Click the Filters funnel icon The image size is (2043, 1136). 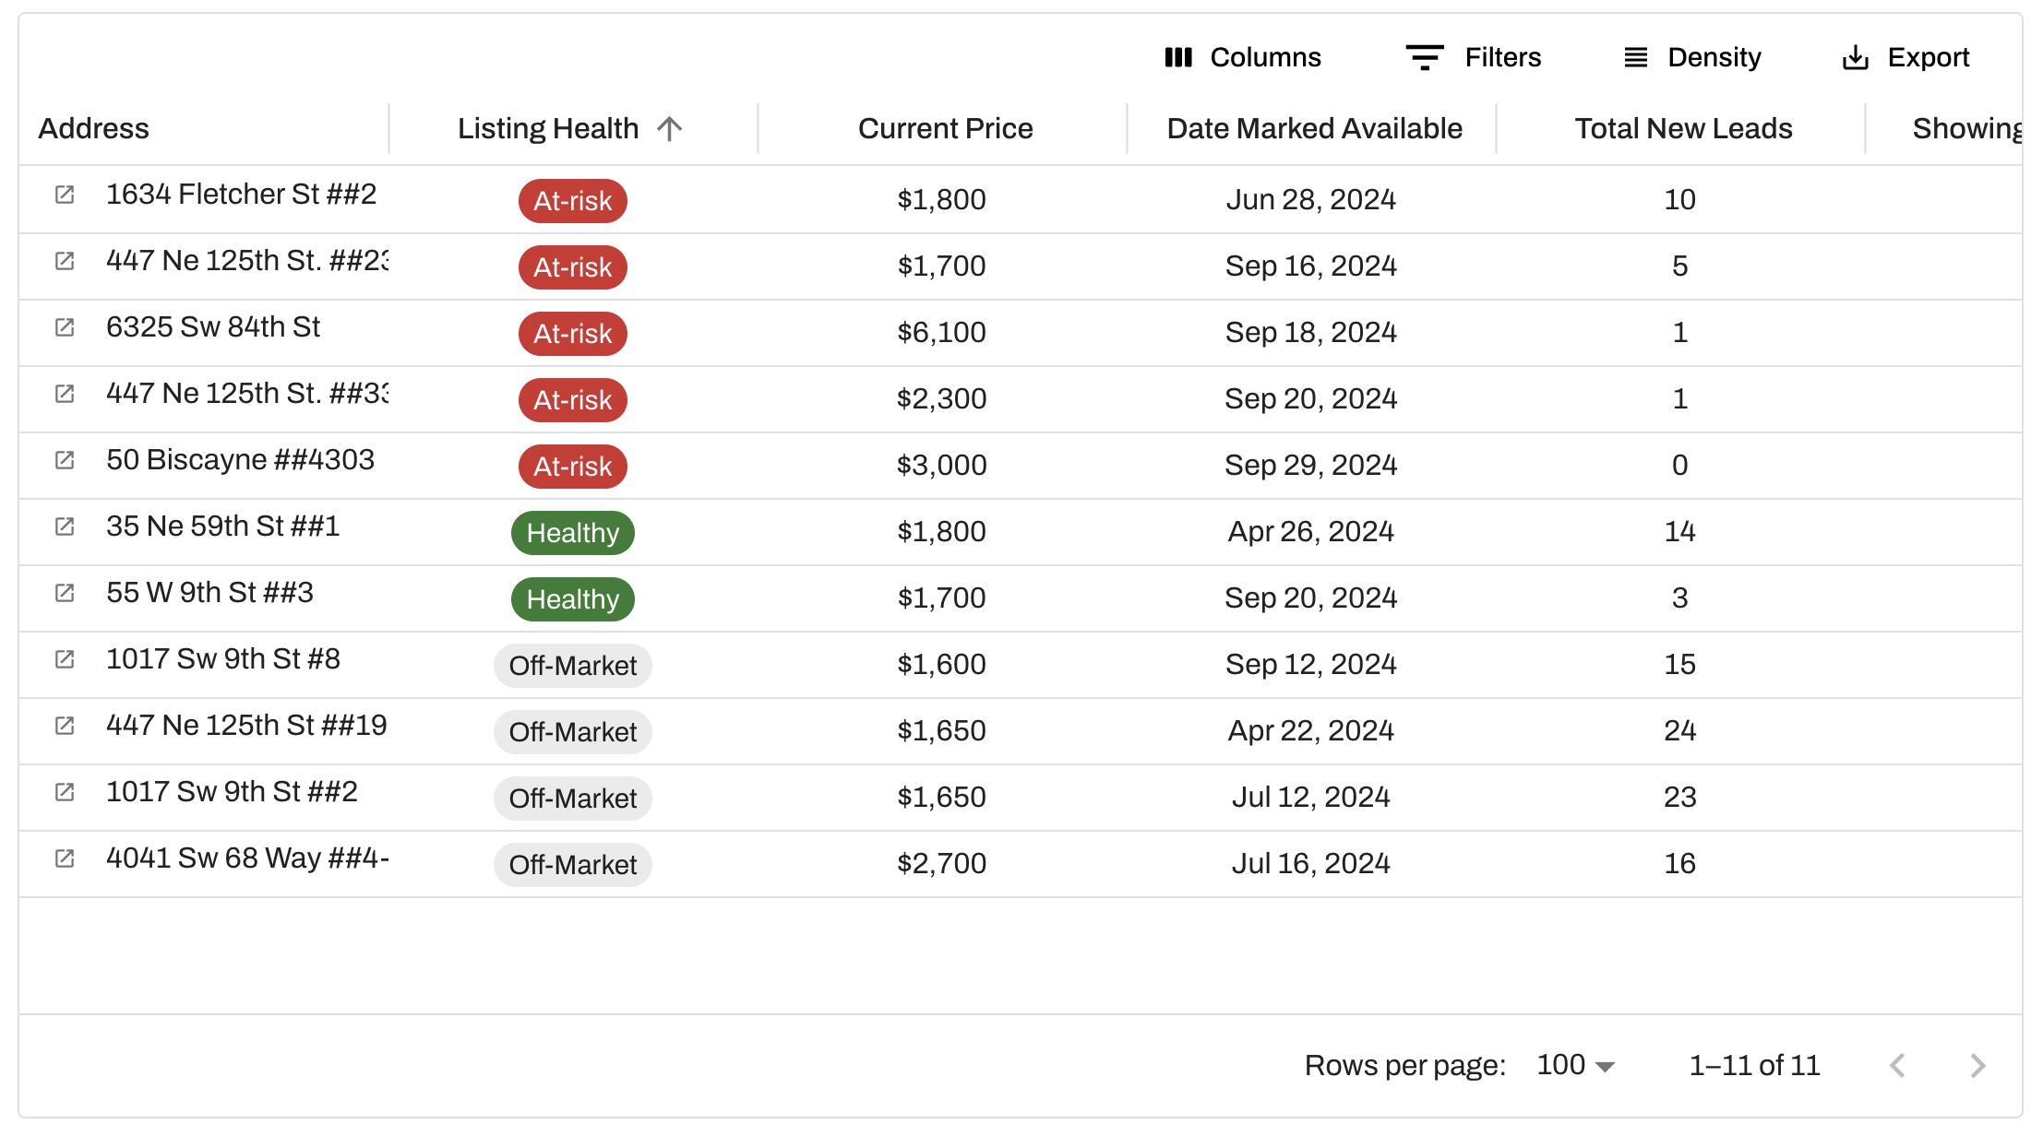[1425, 57]
